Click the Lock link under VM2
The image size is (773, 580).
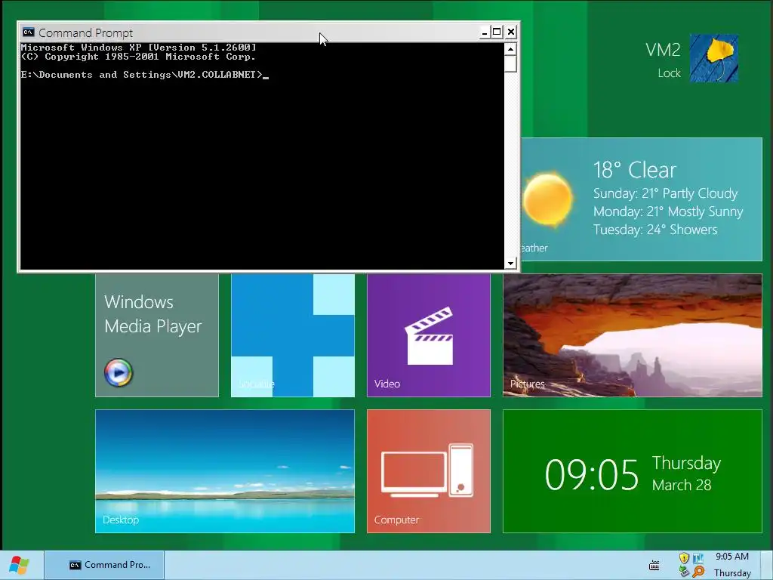pos(669,73)
